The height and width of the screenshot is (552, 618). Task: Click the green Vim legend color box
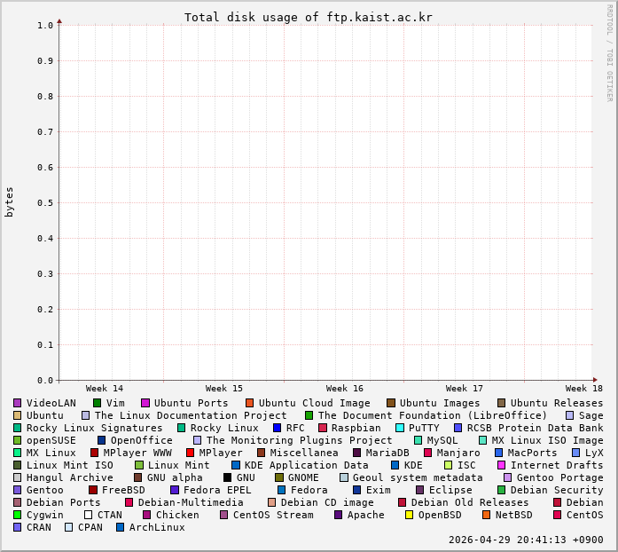[x=98, y=403]
